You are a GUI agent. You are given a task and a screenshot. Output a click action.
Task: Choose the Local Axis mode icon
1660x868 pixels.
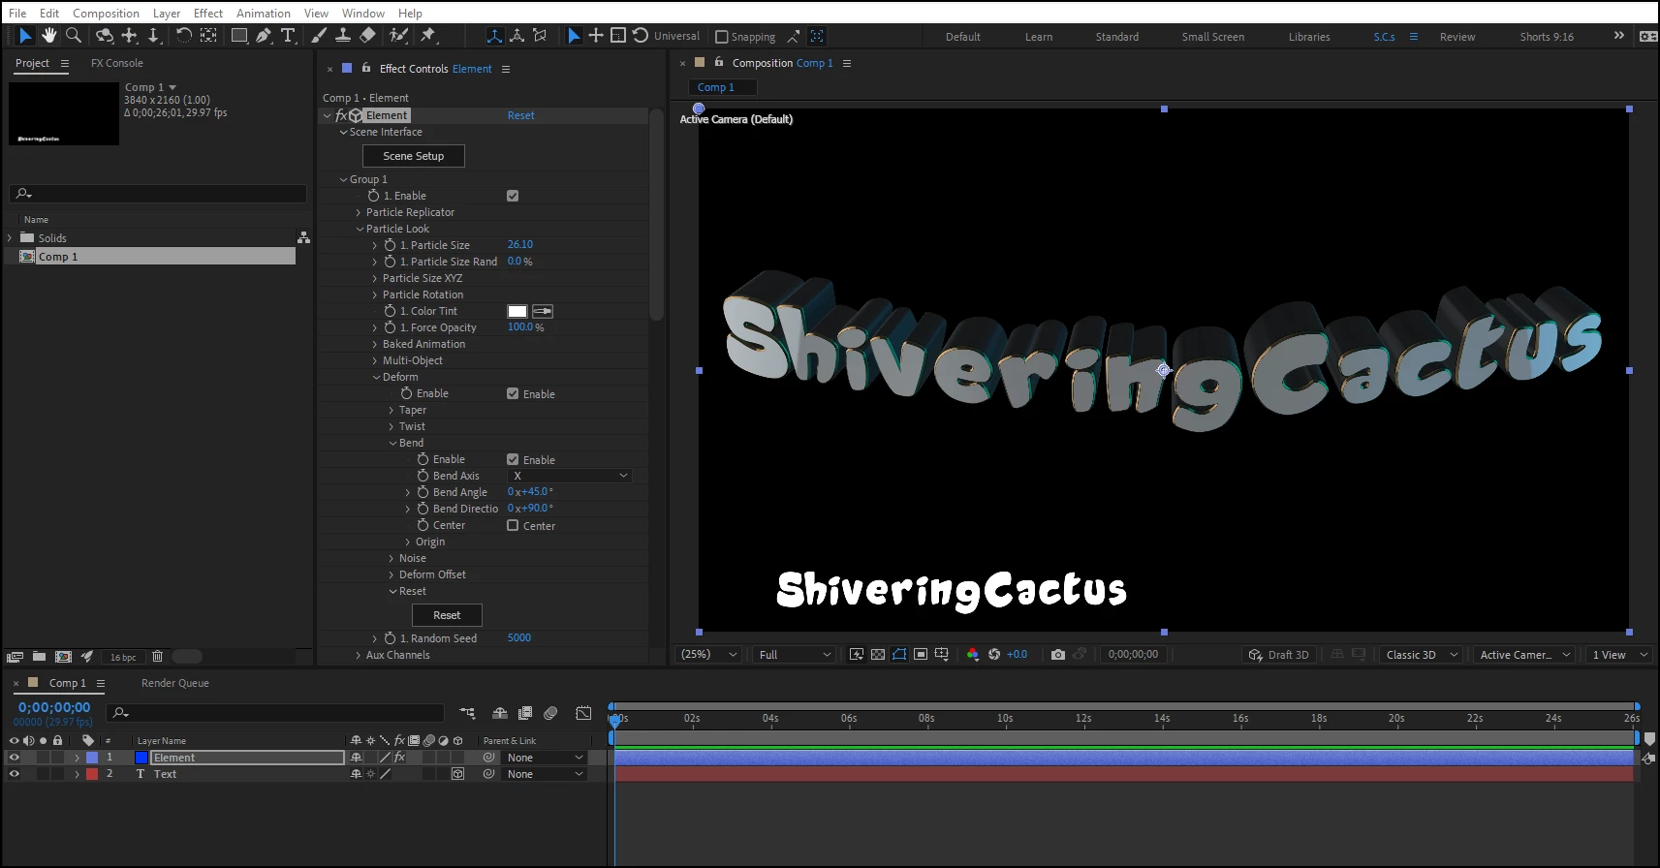coord(494,36)
